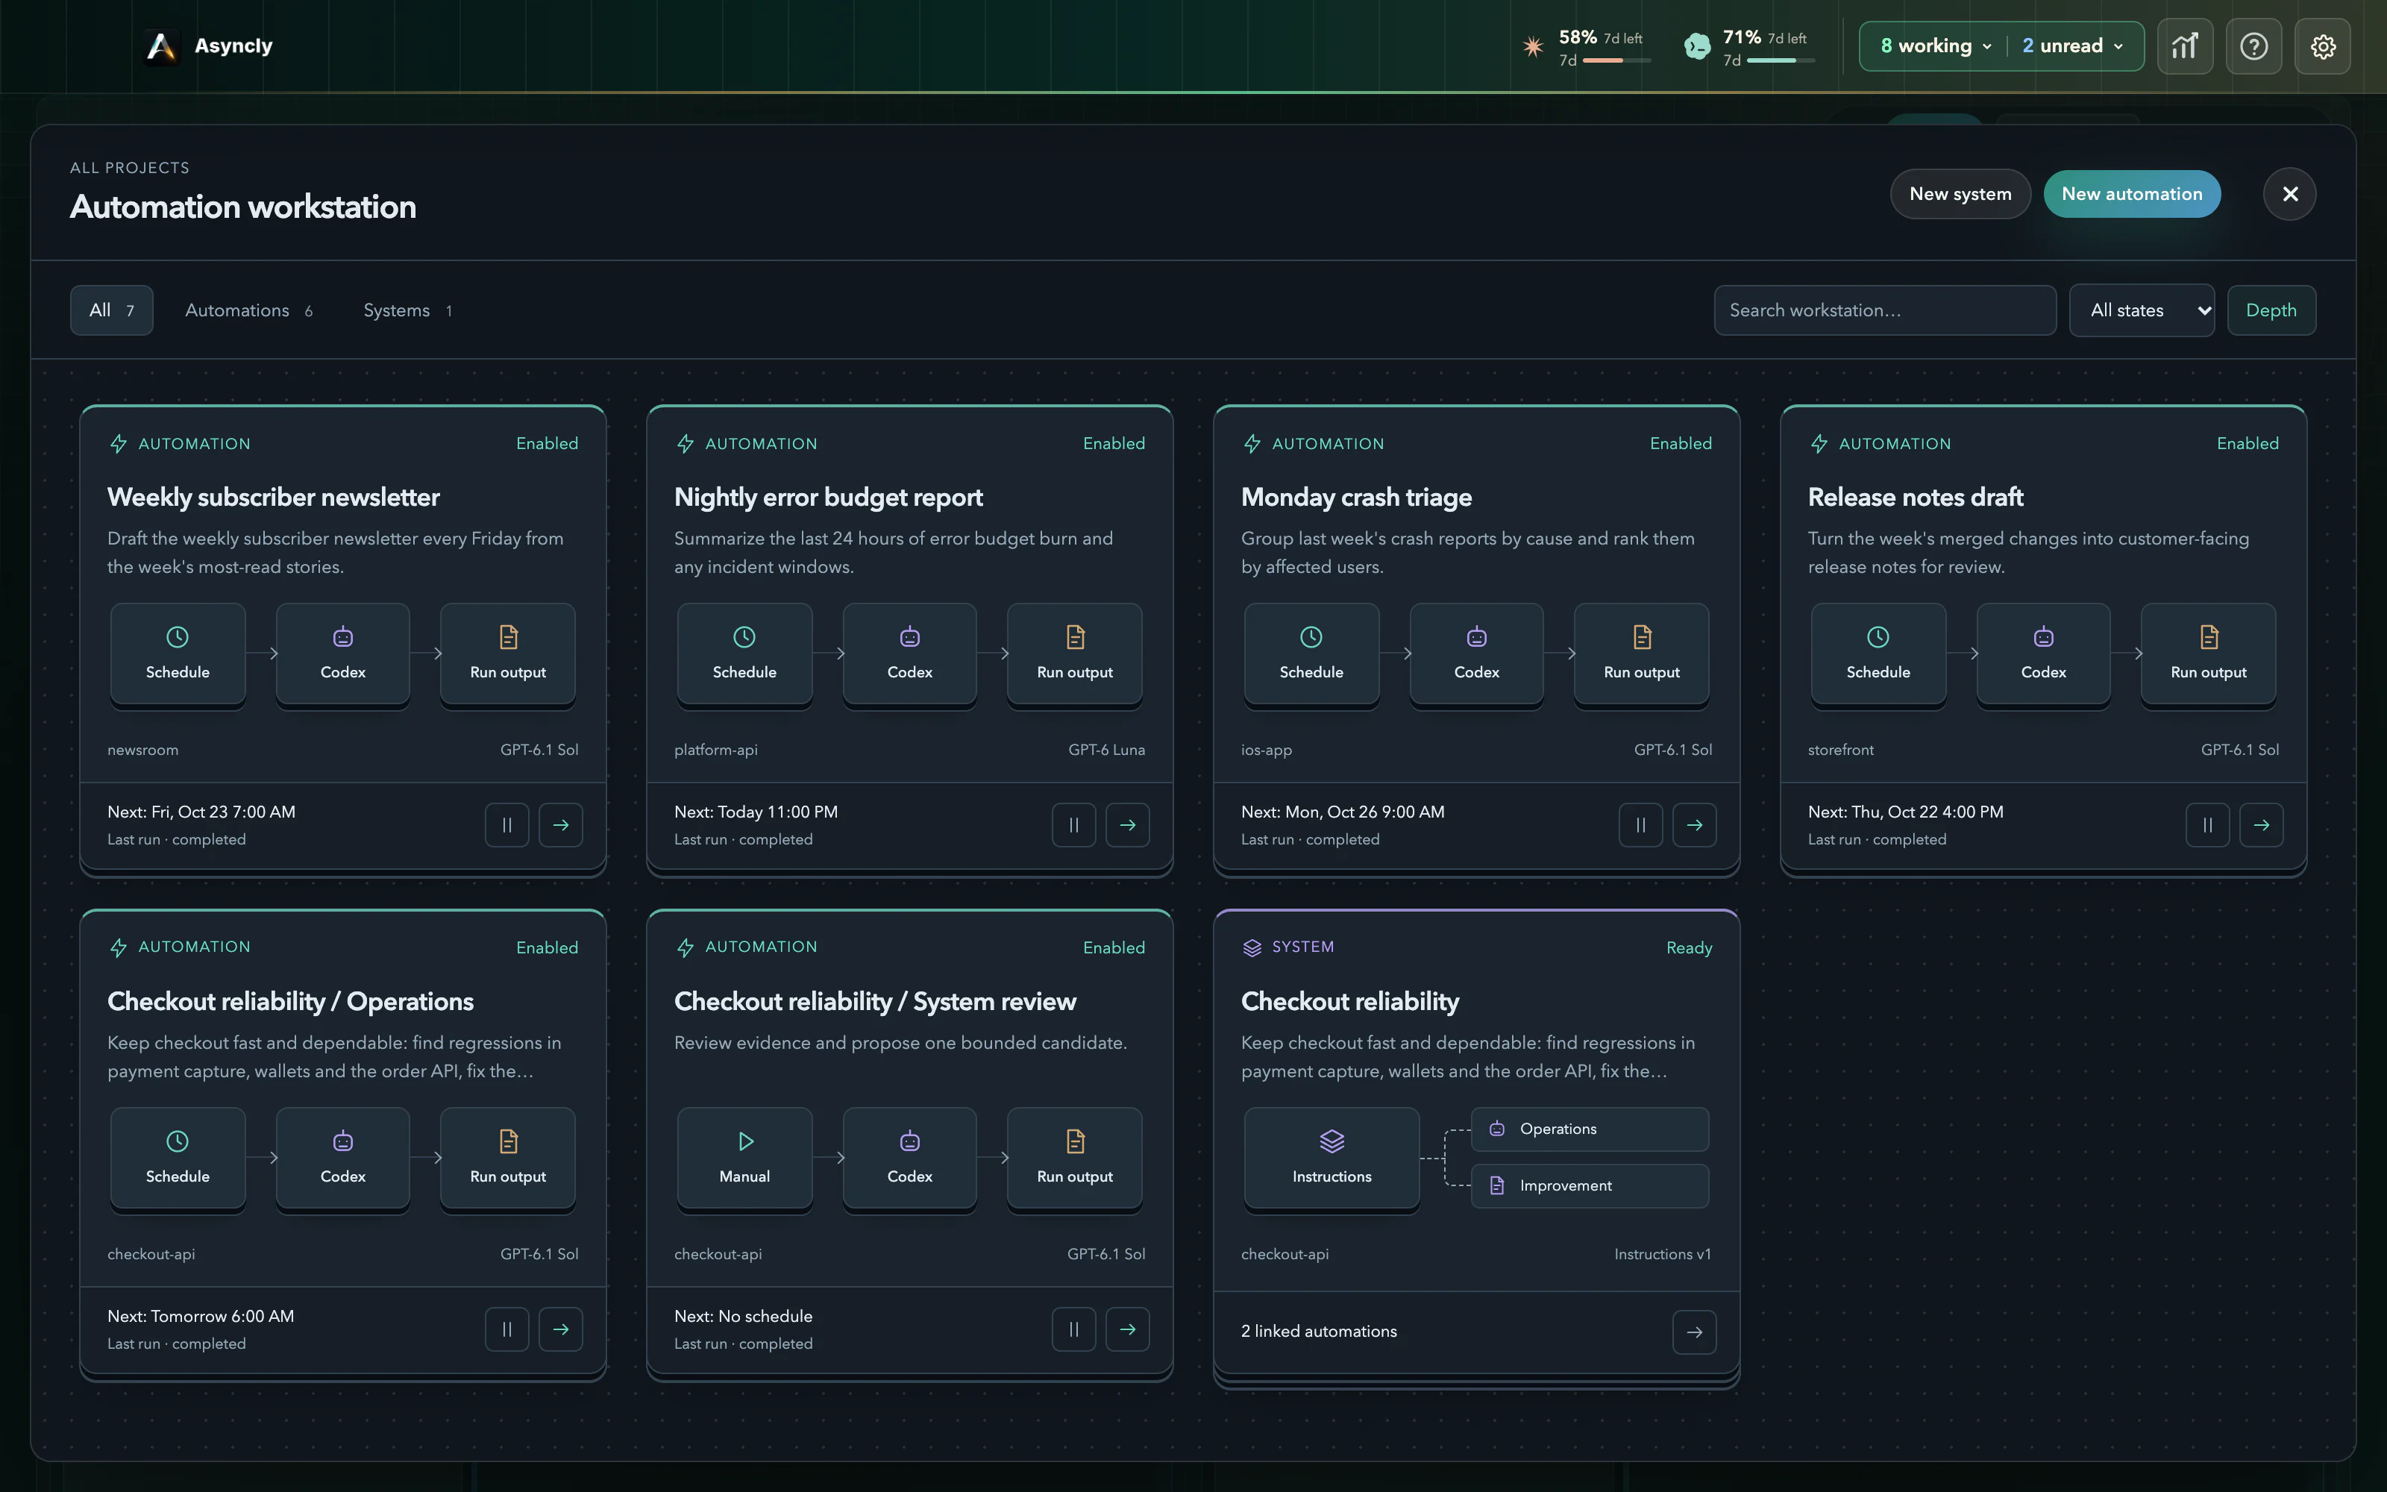Open Checkout reliability system linked automations arrow
The width and height of the screenshot is (2387, 1492).
coord(1695,1332)
